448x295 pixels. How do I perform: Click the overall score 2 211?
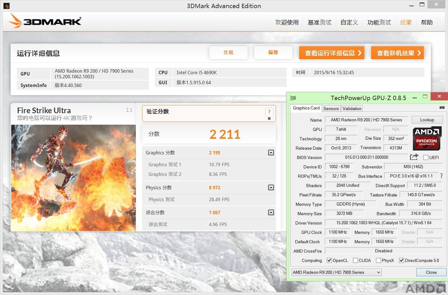225,134
